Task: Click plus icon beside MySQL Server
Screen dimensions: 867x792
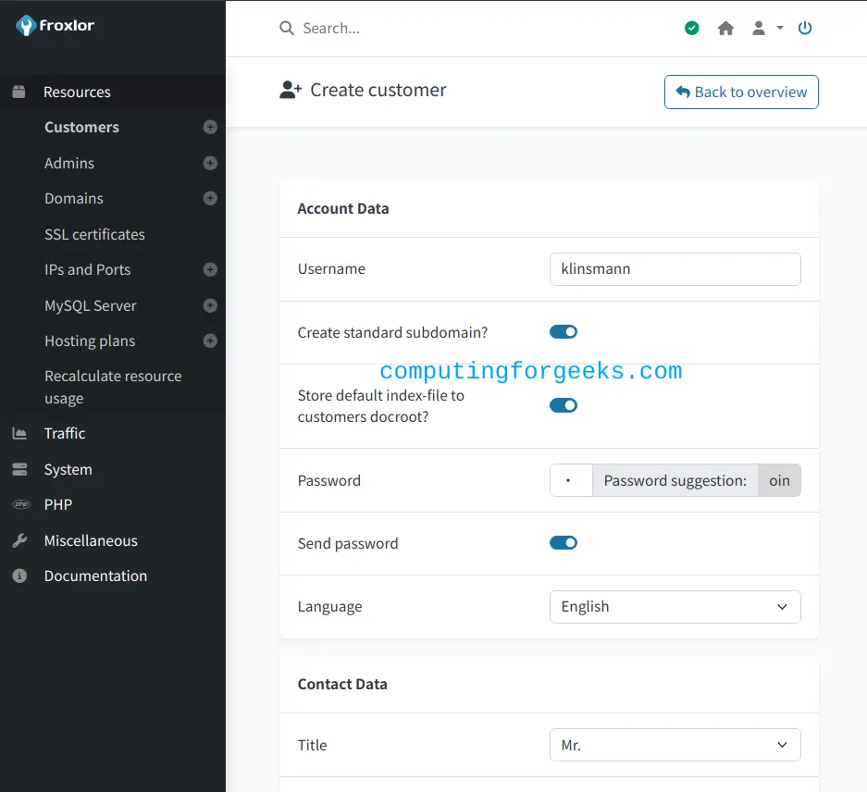Action: (210, 305)
